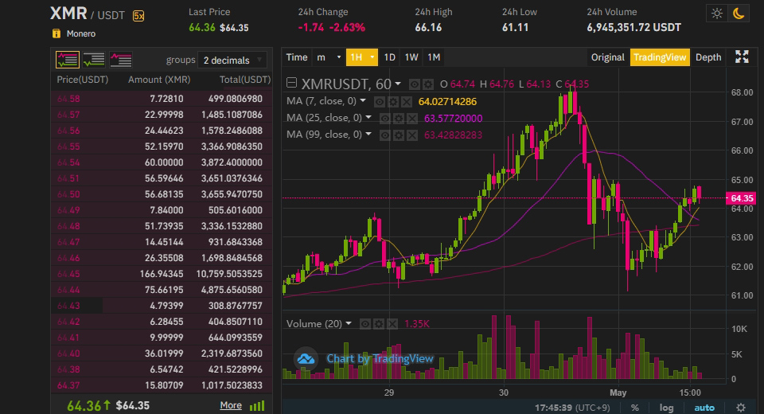
Task: Click the Price(USDT) column header
Action: (x=82, y=80)
